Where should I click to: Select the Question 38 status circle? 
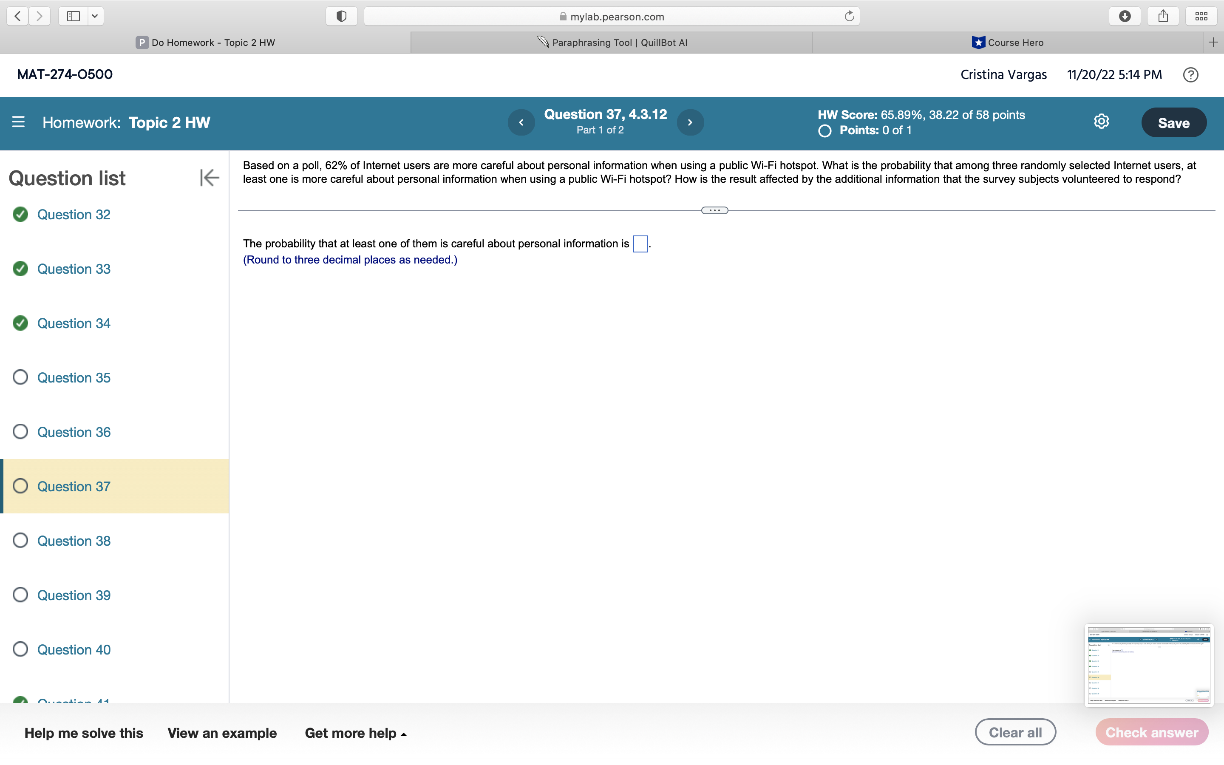tap(20, 540)
